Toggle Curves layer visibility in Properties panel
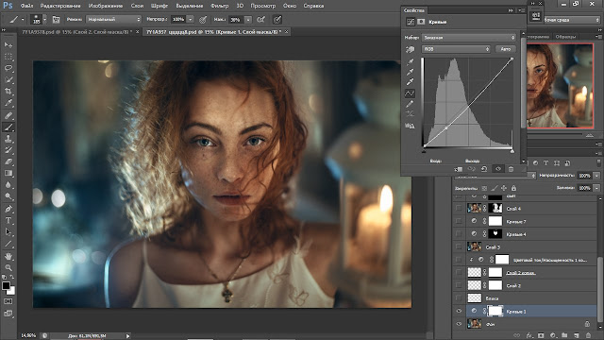 498,169
